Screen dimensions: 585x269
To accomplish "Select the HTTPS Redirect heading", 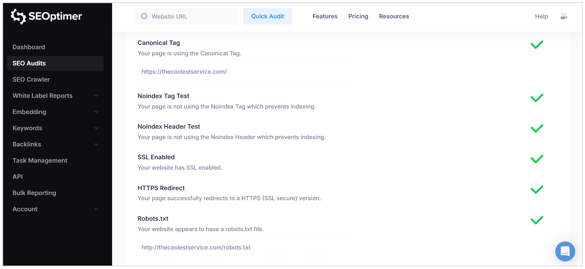I will [161, 188].
